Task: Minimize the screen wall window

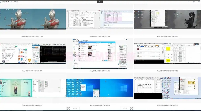Action: 189,2
